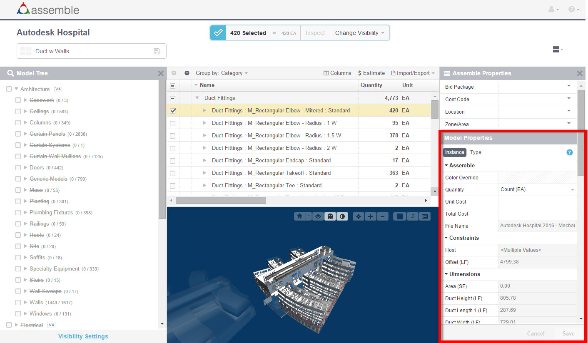Check the Architecture checkbox in Model Tree
The width and height of the screenshot is (588, 343).
pyautogui.click(x=9, y=89)
